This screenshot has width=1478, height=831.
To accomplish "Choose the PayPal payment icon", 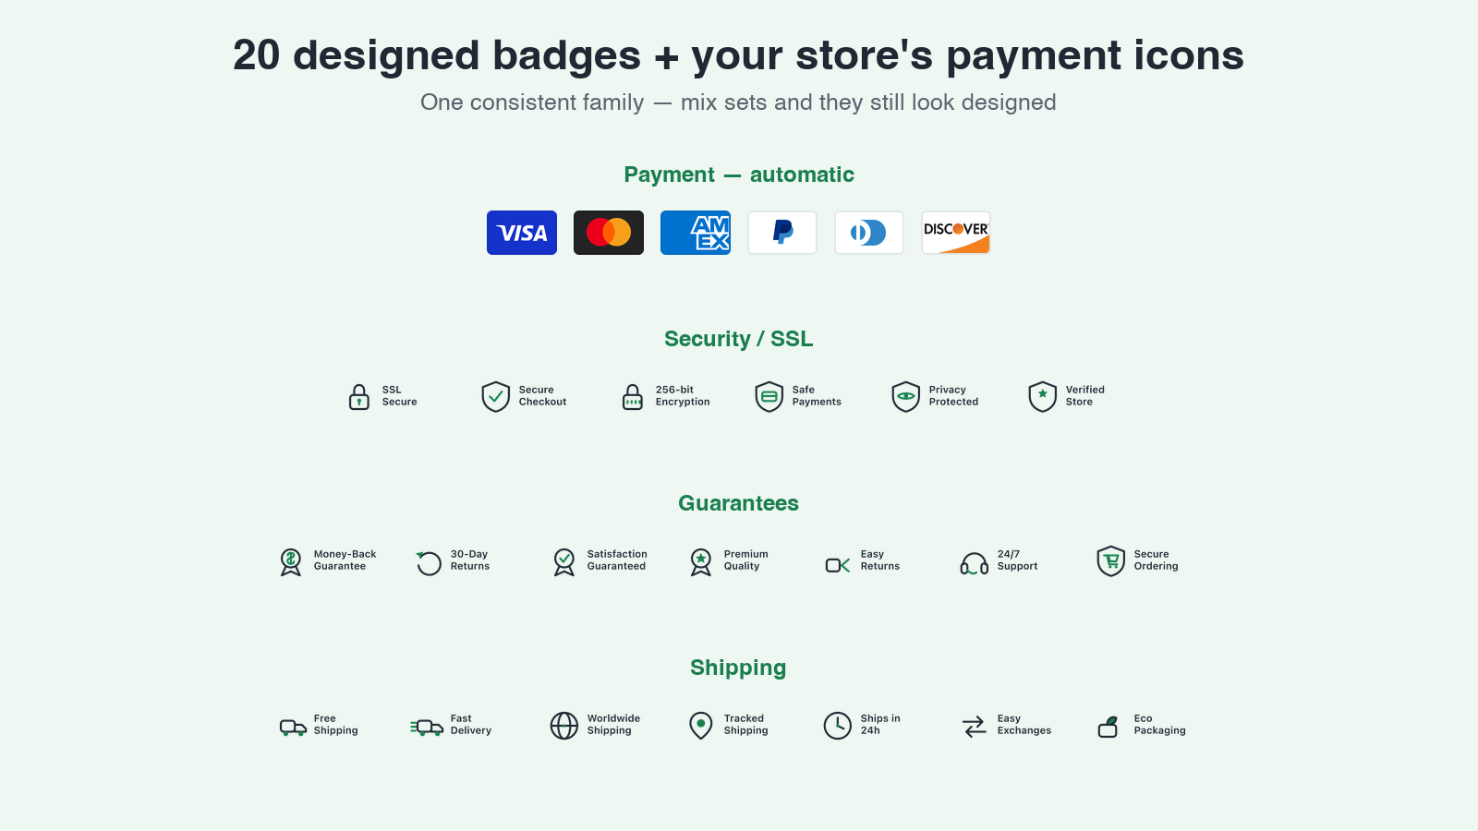I will [x=782, y=233].
